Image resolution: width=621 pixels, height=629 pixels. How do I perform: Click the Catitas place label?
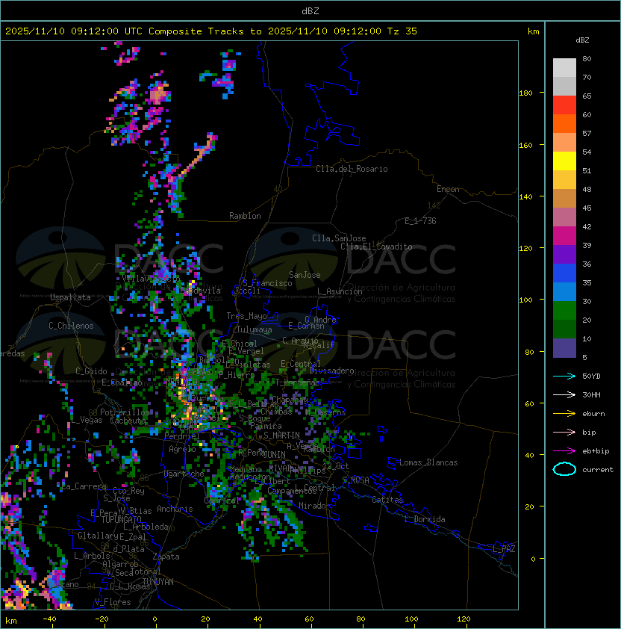387,500
